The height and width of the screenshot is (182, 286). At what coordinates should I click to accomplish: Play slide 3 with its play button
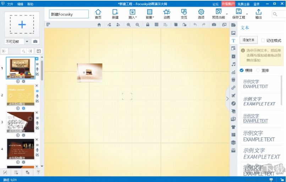point(18,135)
